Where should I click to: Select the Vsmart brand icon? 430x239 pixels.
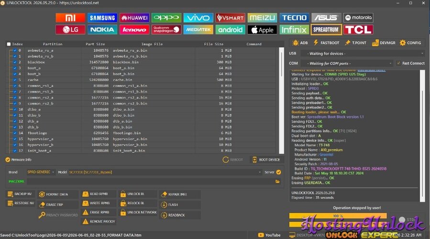click(231, 18)
